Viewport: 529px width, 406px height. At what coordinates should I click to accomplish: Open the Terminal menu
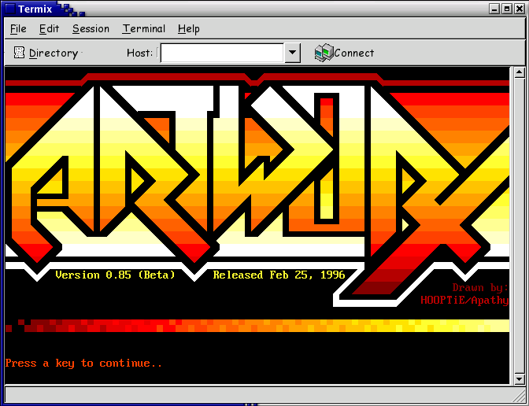[143, 29]
